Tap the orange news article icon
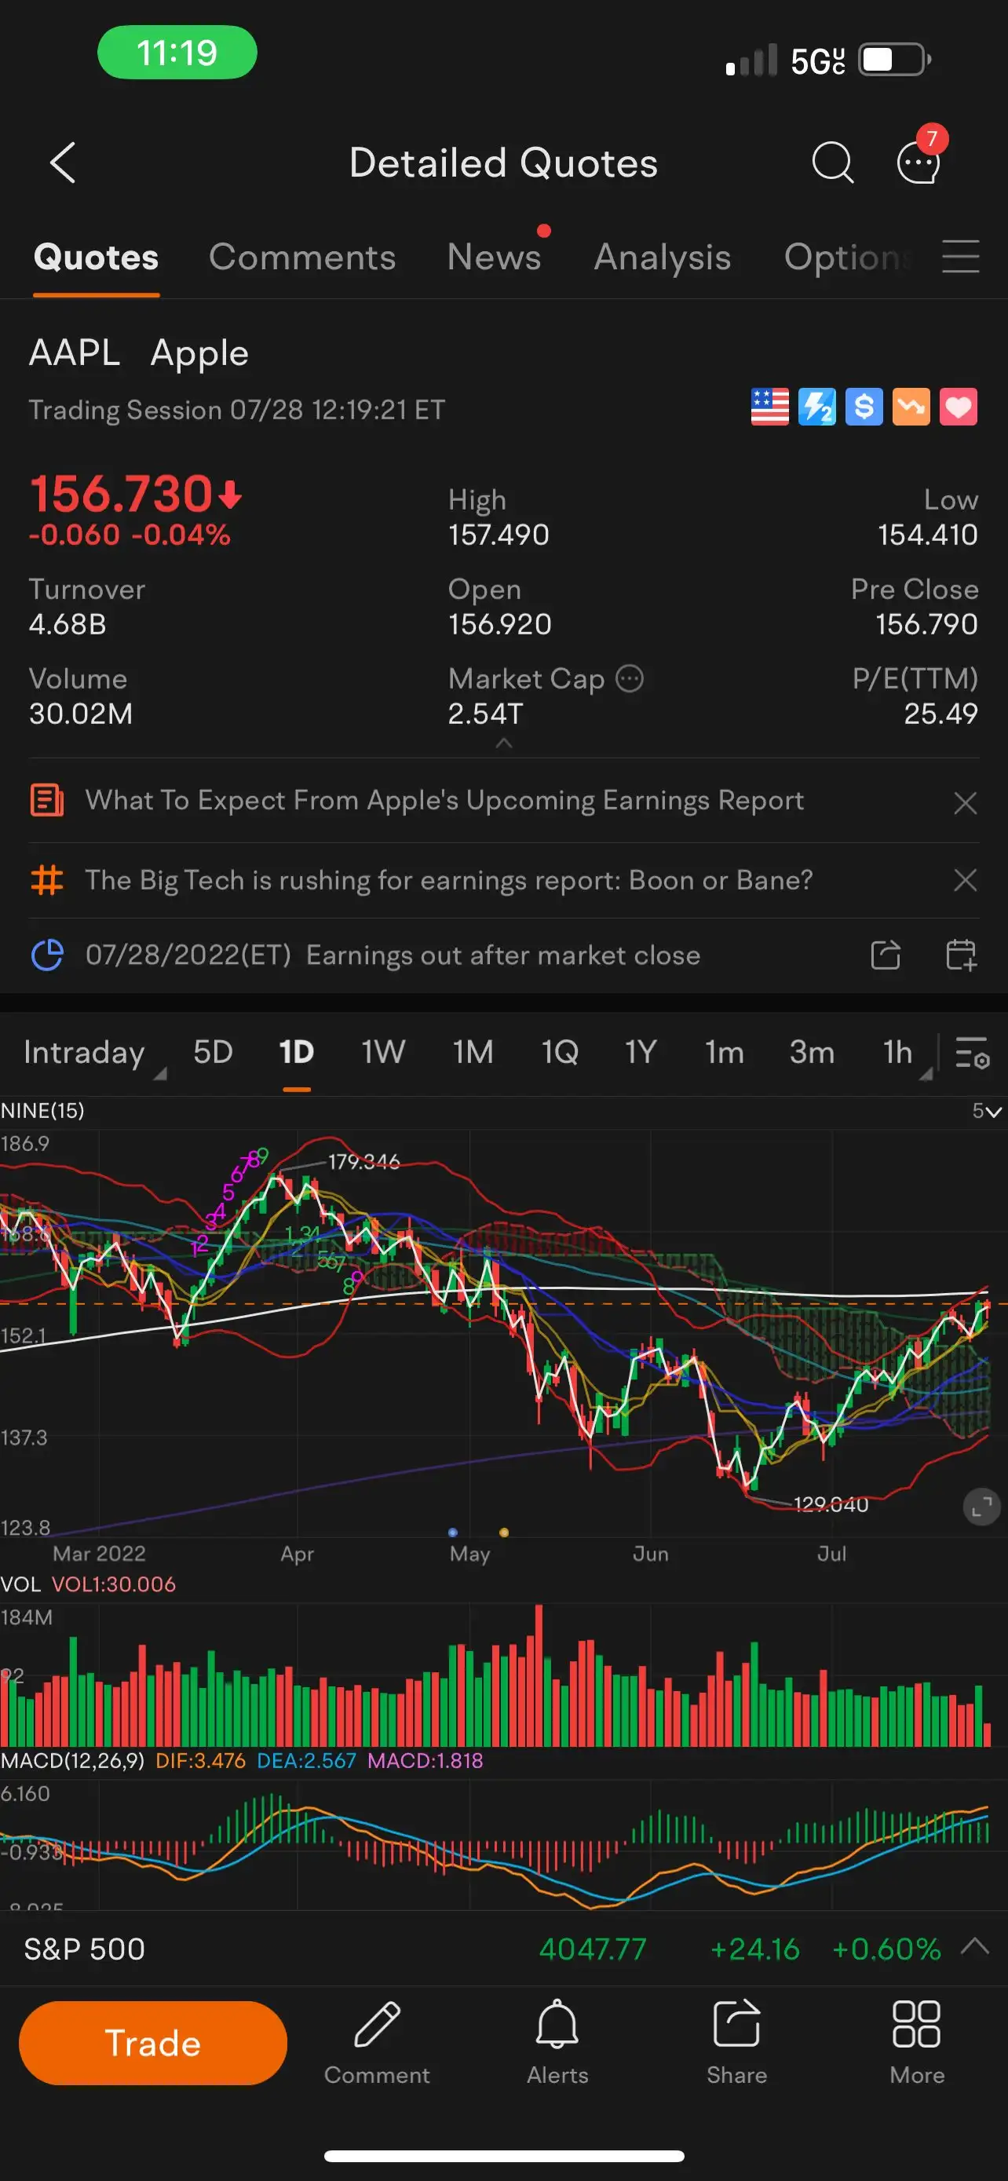 tap(46, 800)
